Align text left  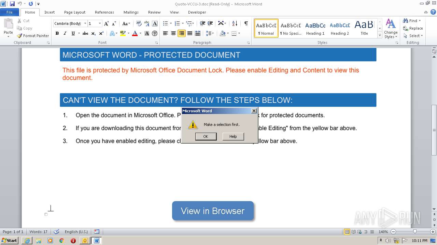tap(166, 33)
